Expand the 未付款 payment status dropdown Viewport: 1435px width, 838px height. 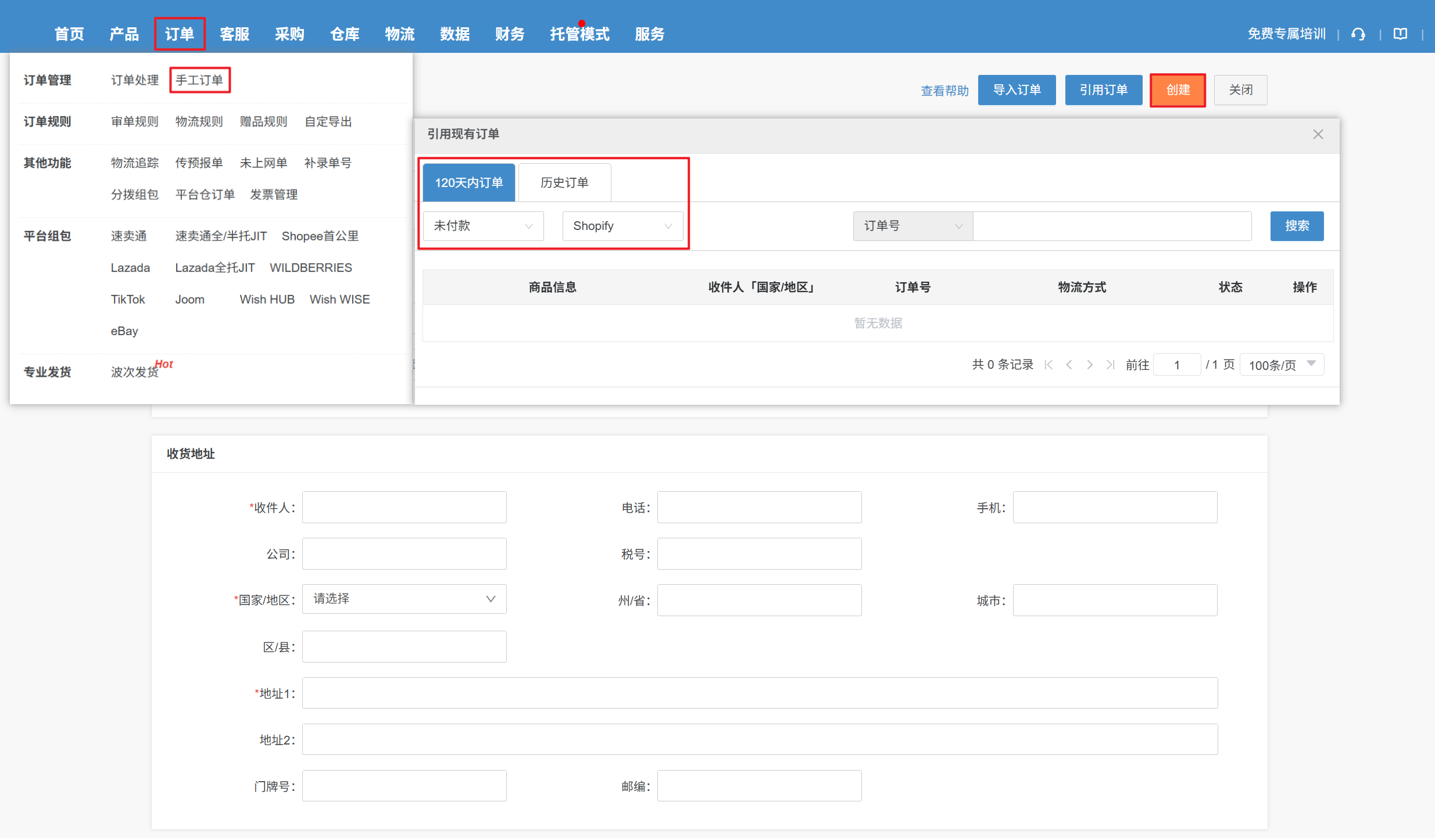click(x=483, y=226)
